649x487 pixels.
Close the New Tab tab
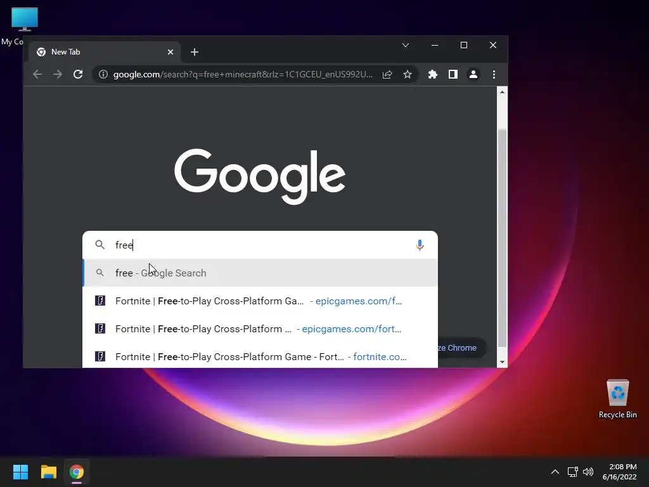170,52
